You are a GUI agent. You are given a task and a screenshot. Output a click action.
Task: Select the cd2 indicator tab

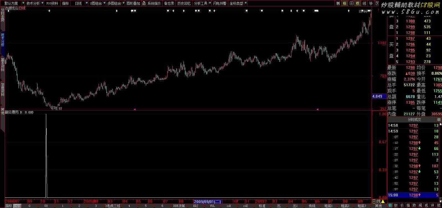point(245,206)
